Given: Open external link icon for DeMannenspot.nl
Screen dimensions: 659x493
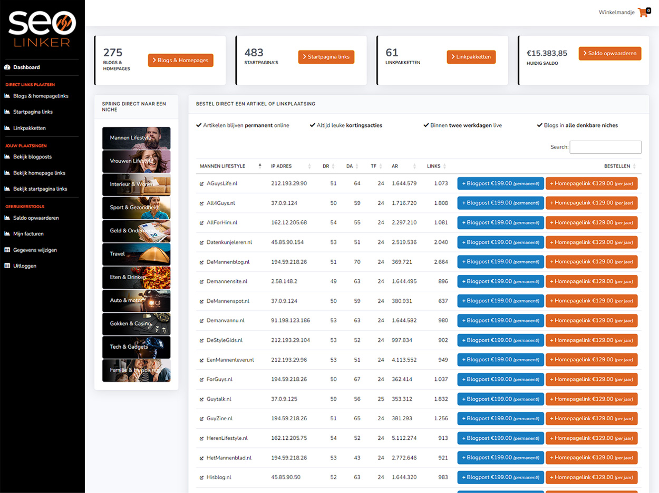Looking at the screenshot, I should coord(202,301).
